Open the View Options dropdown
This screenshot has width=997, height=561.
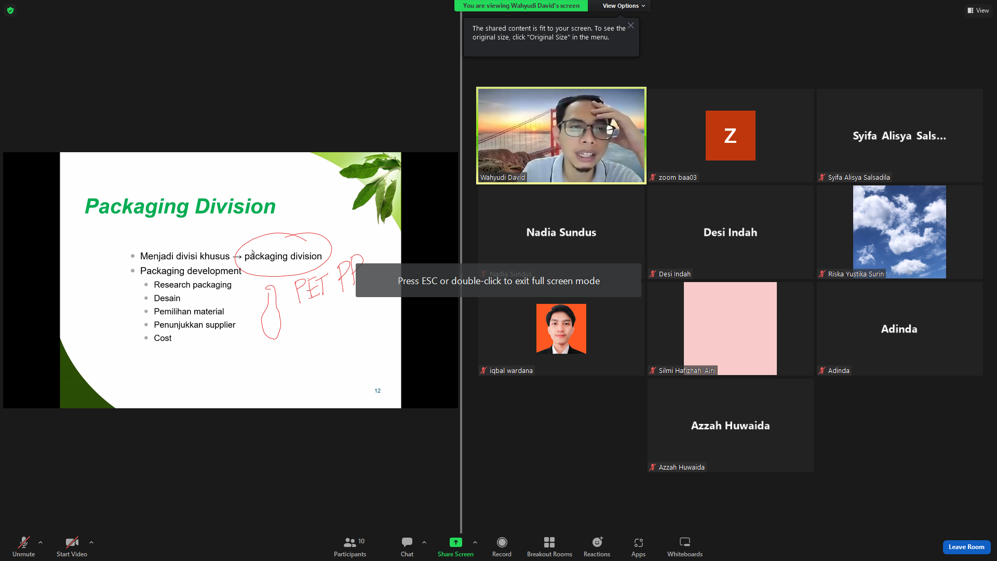pyautogui.click(x=624, y=6)
